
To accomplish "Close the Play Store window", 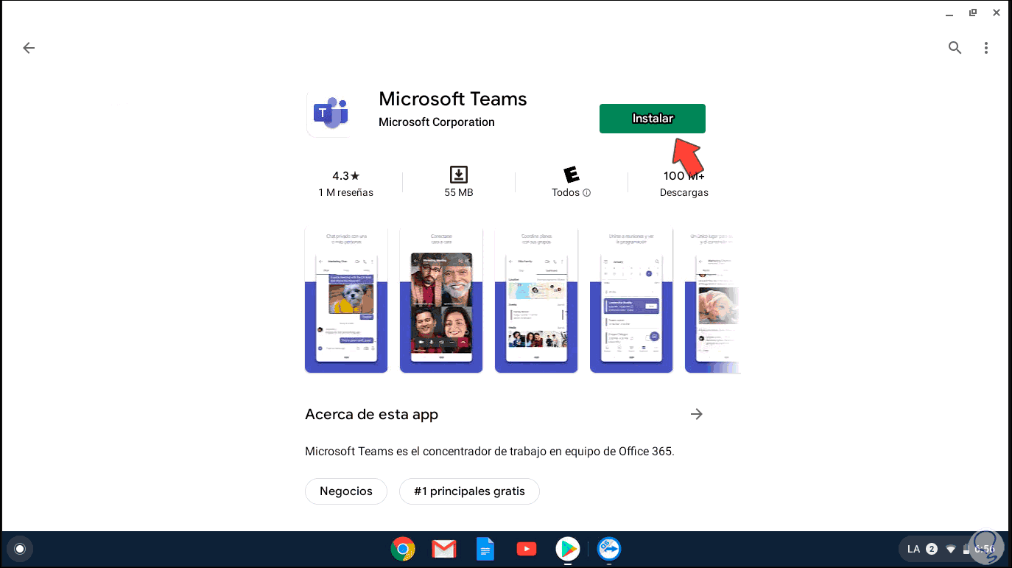I will pyautogui.click(x=996, y=13).
